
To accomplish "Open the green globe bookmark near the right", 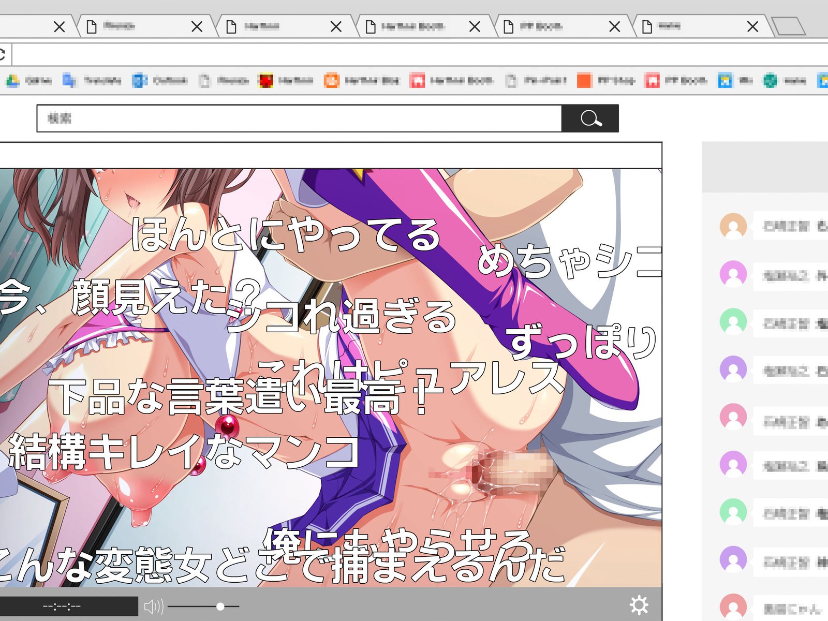I will coord(770,81).
